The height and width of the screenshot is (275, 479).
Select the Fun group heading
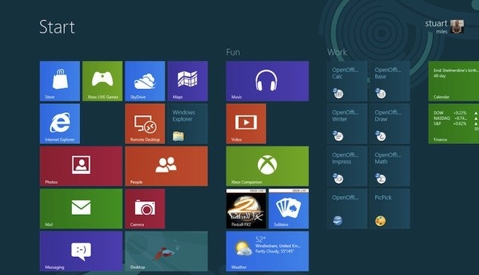(233, 52)
